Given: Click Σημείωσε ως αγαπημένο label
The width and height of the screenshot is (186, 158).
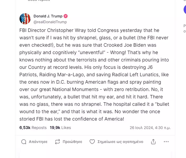Looking at the screenshot, I should click(x=120, y=142).
